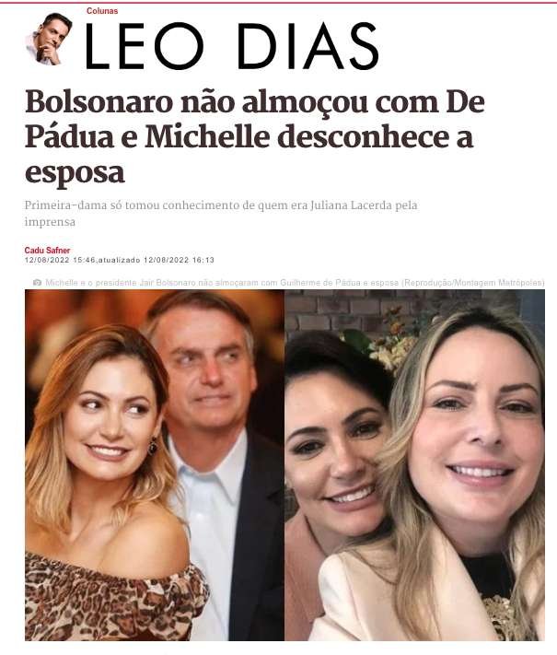The height and width of the screenshot is (655, 557).
Task: Open the right selfie photo of two women
Action: coord(414,465)
